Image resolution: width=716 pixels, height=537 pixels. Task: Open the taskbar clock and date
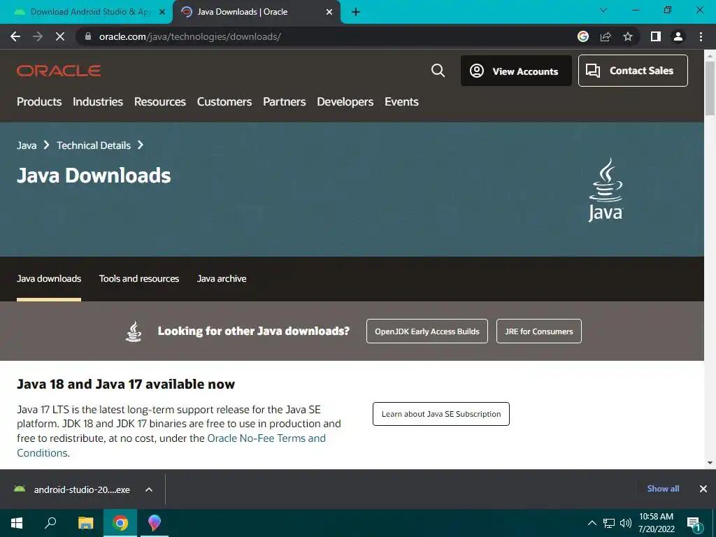click(x=656, y=523)
